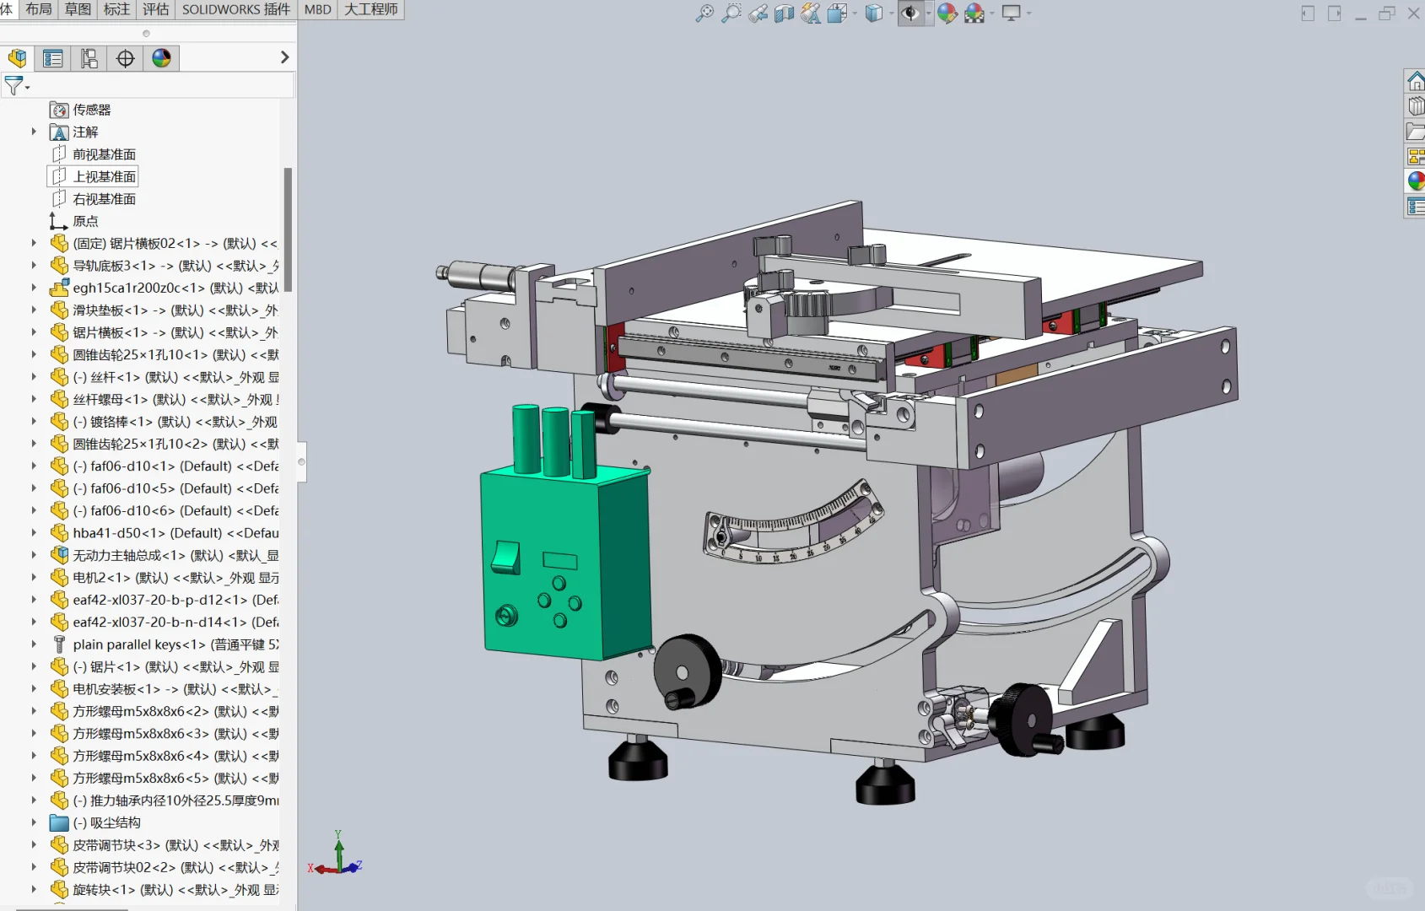
Task: Open the 评估 ribbon tab
Action: tap(155, 9)
